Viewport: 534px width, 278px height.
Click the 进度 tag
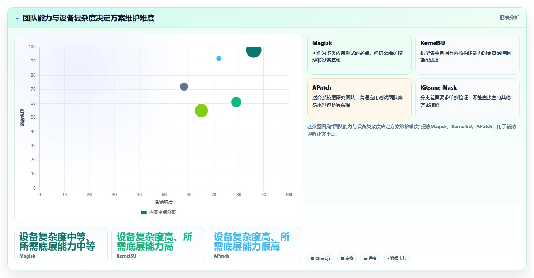370,258
